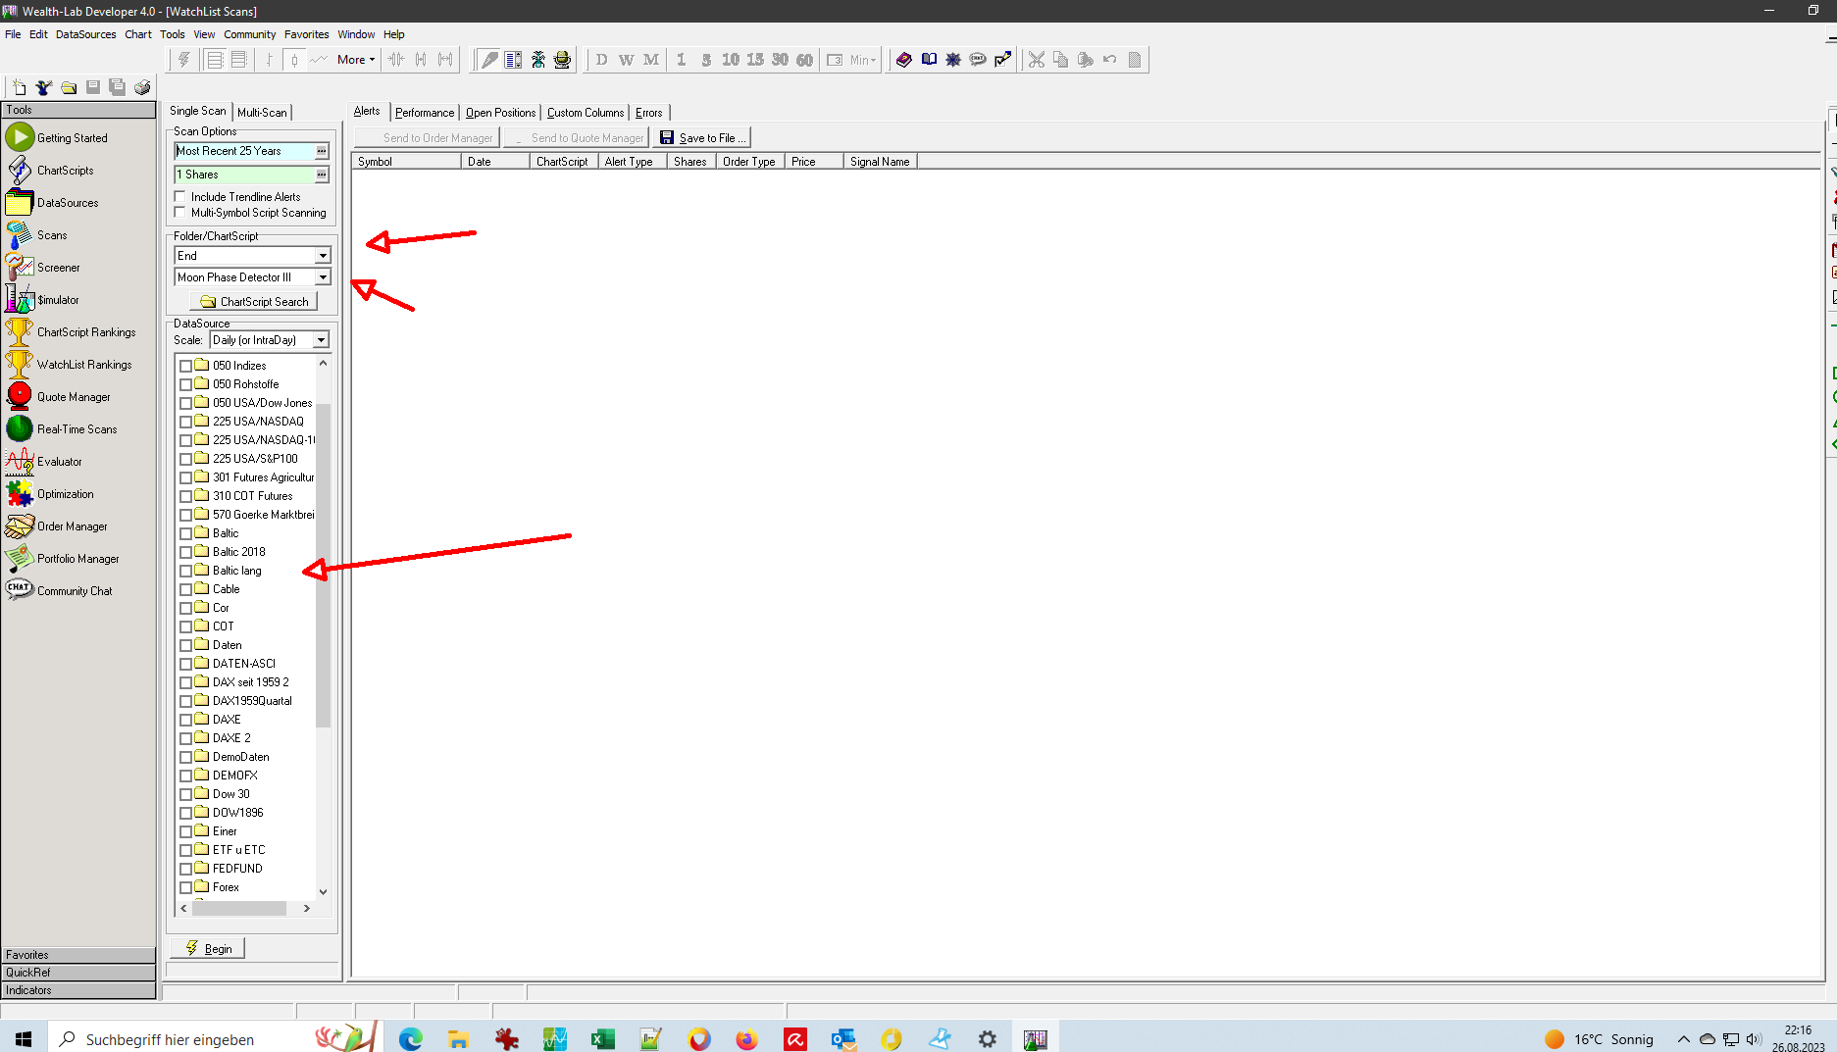Open the Evaluator tool icon
The image size is (1837, 1052).
(20, 461)
